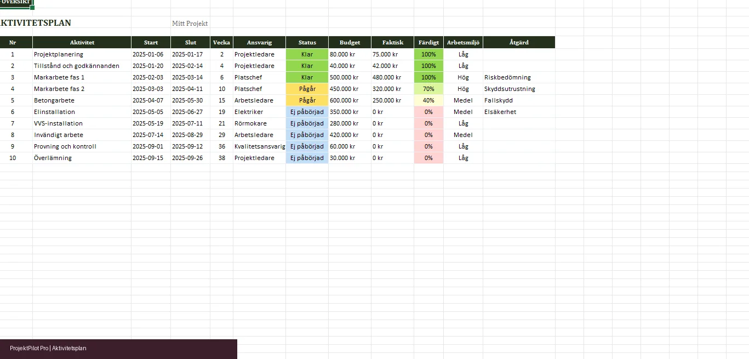This screenshot has height=359, width=749.
Task: Click the Aktivitet column header
Action: (82, 42)
